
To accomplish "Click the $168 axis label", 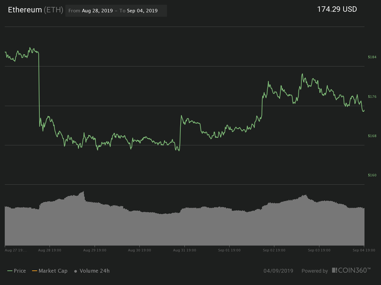I will (x=372, y=136).
